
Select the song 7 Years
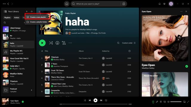(x=54, y=64)
